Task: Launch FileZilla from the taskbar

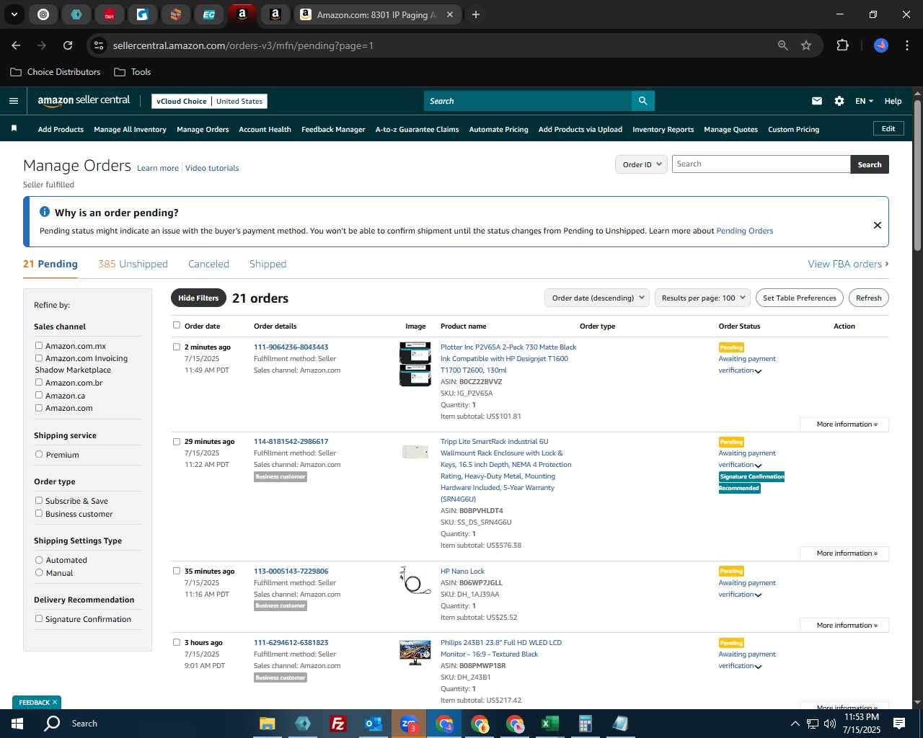Action: [x=338, y=724]
